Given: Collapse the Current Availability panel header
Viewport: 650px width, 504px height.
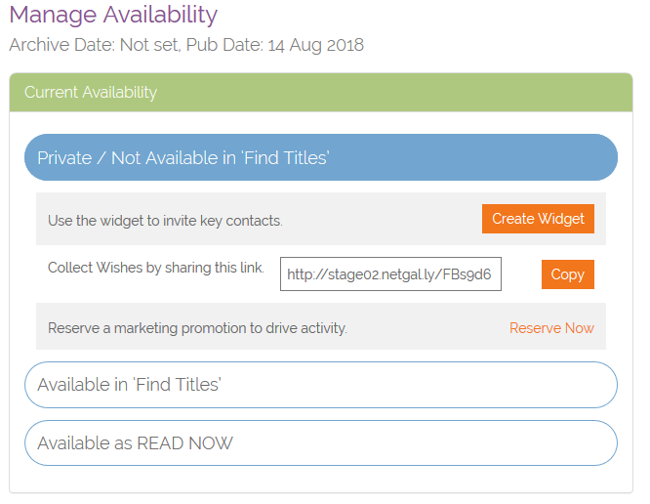Looking at the screenshot, I should (320, 93).
